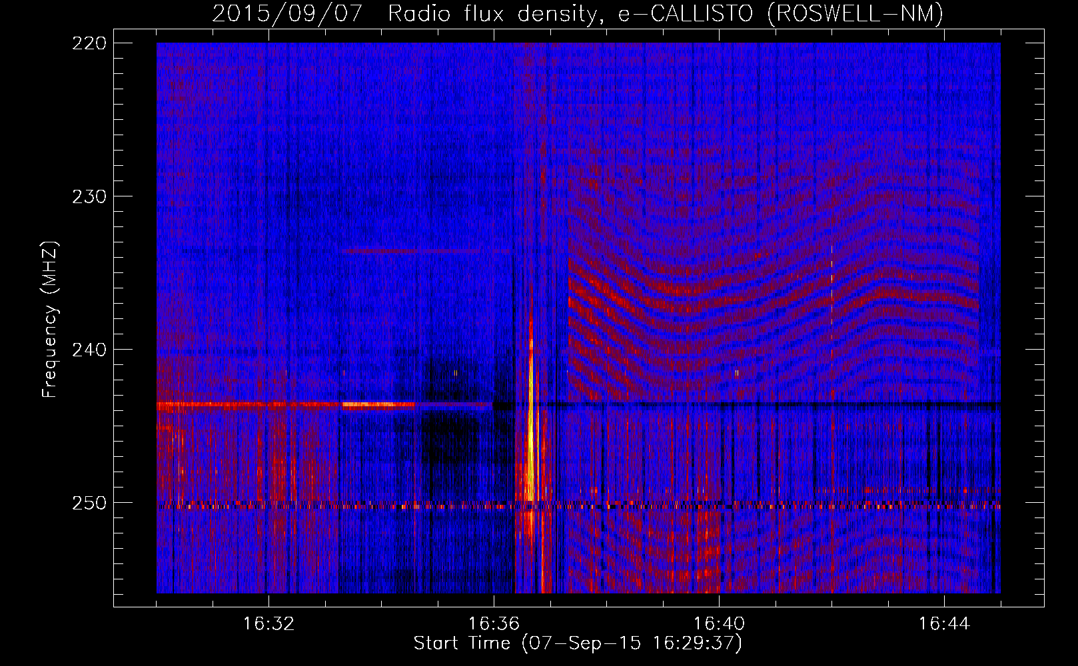Click the 16:44 time tick label
This screenshot has width=1078, height=666.
944,624
